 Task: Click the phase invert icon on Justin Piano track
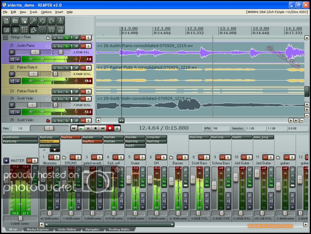[76, 46]
